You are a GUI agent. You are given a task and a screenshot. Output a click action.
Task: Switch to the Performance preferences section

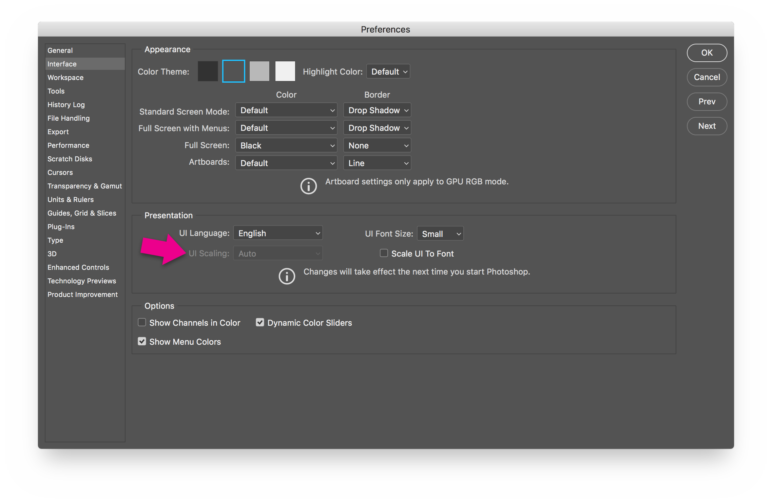coord(68,145)
